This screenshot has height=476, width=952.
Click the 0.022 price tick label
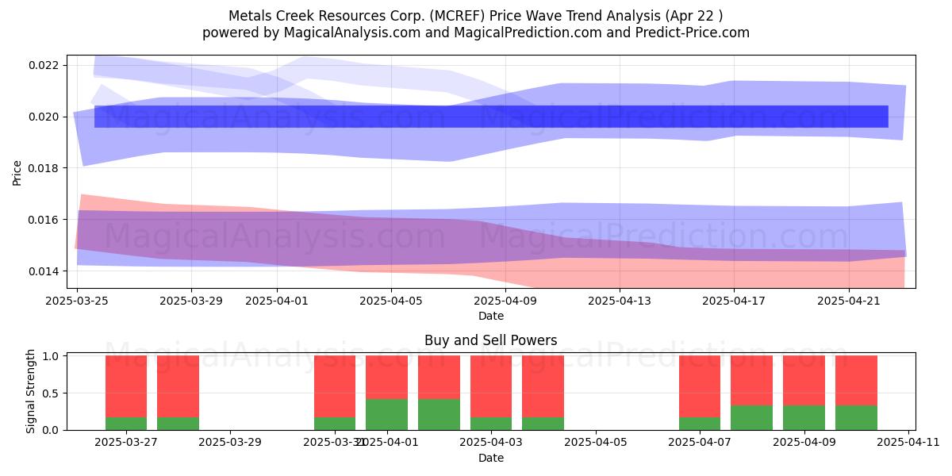(x=44, y=65)
